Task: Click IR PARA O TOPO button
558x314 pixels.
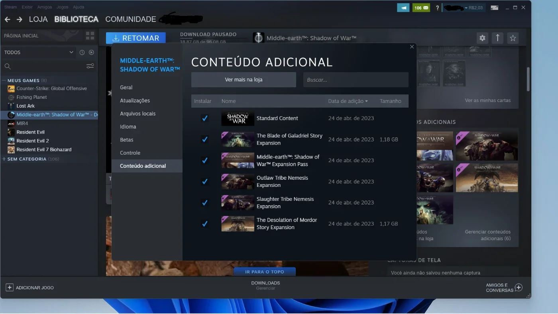Action: (x=265, y=272)
